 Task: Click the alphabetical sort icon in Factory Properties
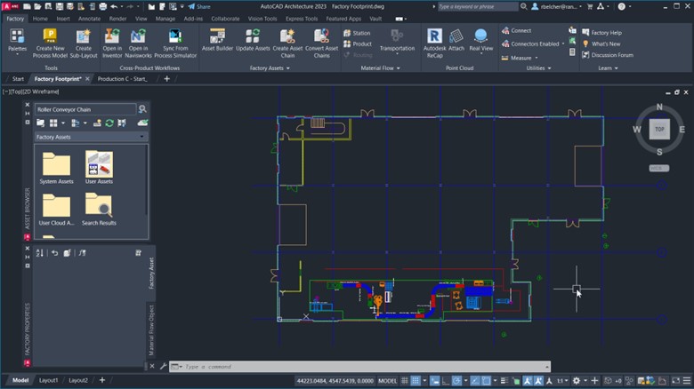click(40, 253)
